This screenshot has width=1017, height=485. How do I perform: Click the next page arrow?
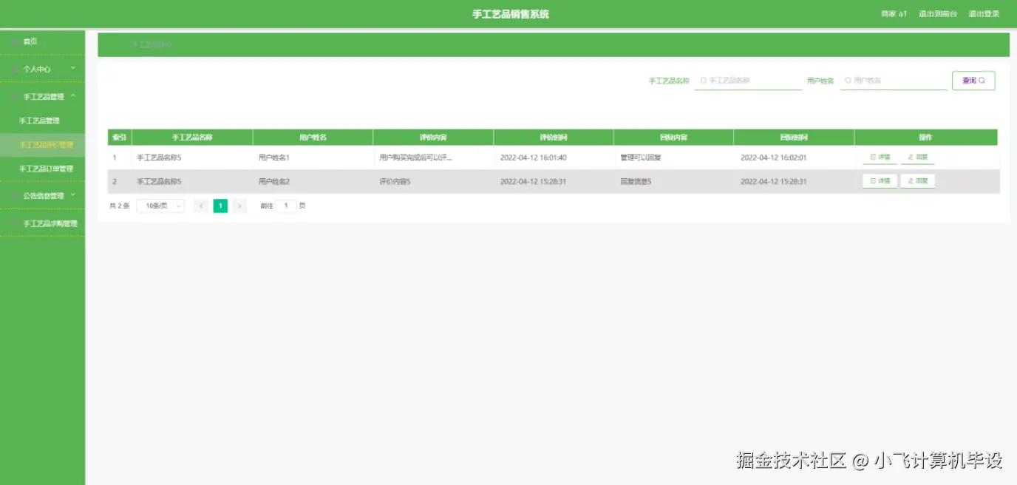click(239, 206)
